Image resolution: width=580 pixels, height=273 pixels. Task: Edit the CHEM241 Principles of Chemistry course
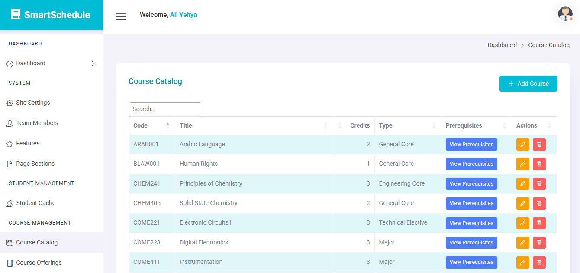pos(522,184)
